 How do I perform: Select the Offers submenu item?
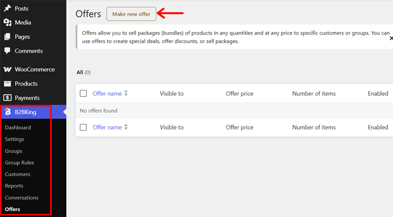(12, 209)
